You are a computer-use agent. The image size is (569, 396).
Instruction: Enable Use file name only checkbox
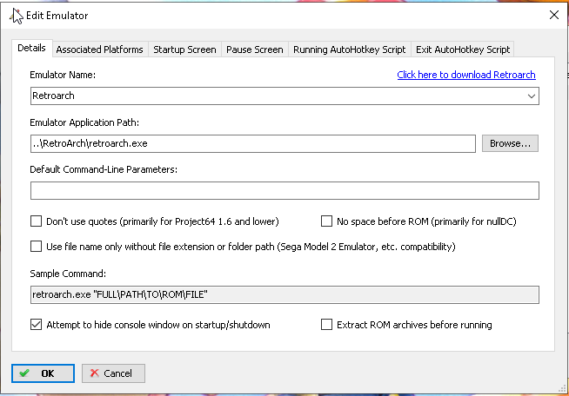(36, 247)
